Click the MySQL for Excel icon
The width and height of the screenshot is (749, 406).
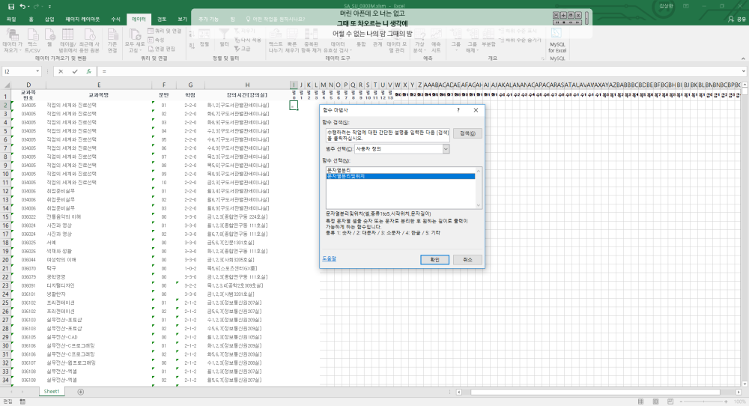click(x=557, y=35)
